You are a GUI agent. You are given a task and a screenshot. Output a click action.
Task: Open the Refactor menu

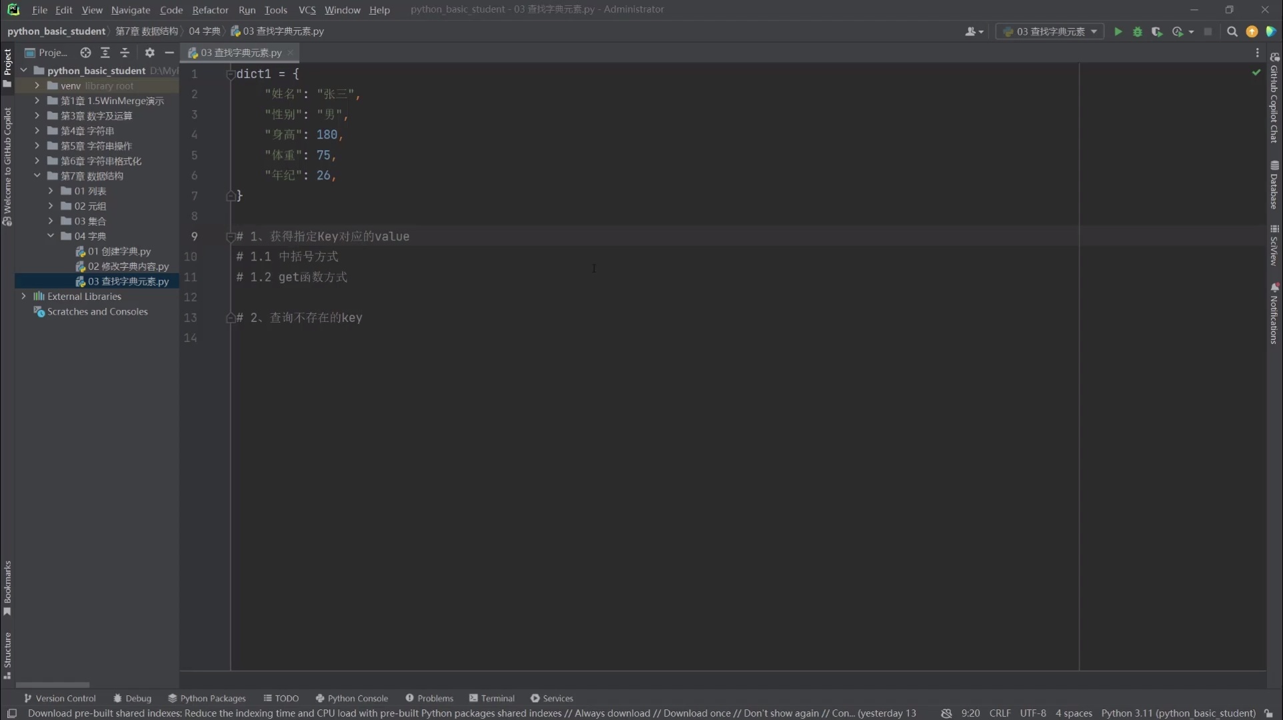tap(210, 10)
